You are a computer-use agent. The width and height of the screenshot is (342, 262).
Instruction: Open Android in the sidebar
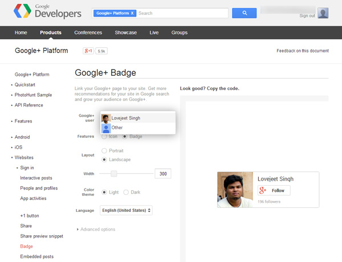[x=22, y=137]
